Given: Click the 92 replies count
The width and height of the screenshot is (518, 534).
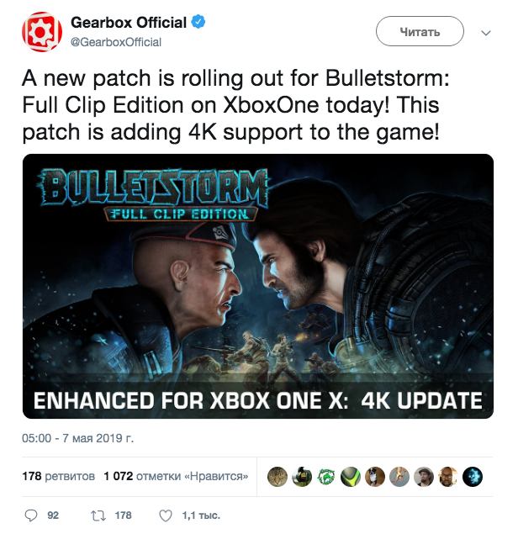Looking at the screenshot, I should 53,515.
